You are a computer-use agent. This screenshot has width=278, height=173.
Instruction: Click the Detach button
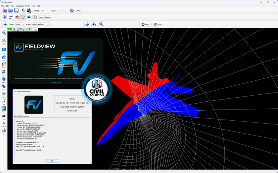pyautogui.click(x=158, y=25)
